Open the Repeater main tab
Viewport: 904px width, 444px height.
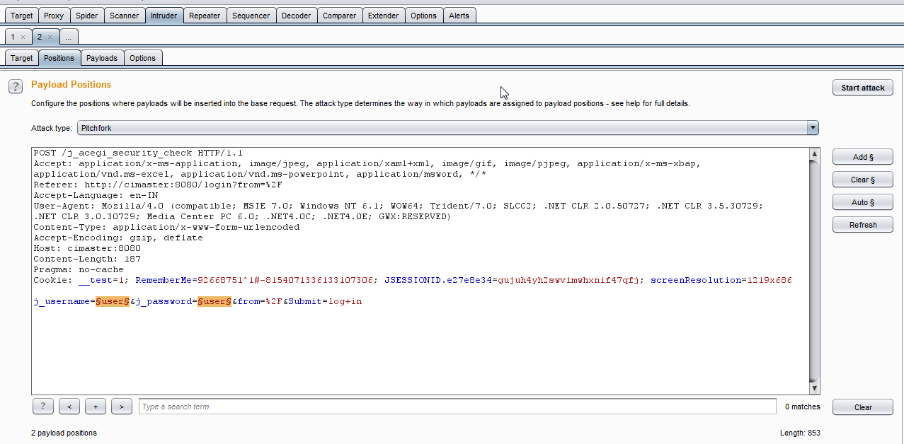point(205,16)
